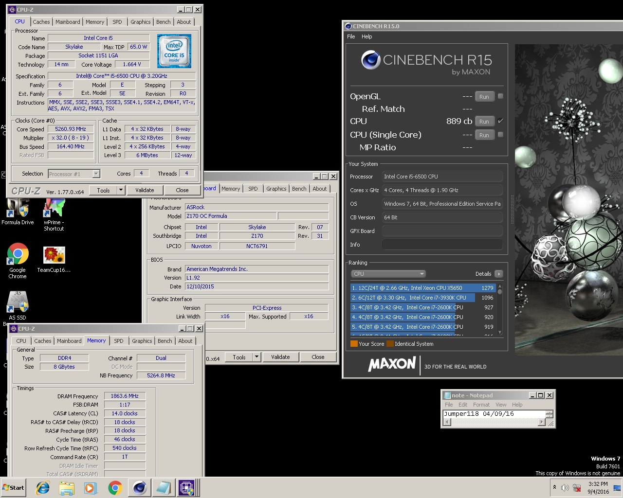623x498 pixels.
Task: Click the Info field in Cinebench
Action: point(442,245)
